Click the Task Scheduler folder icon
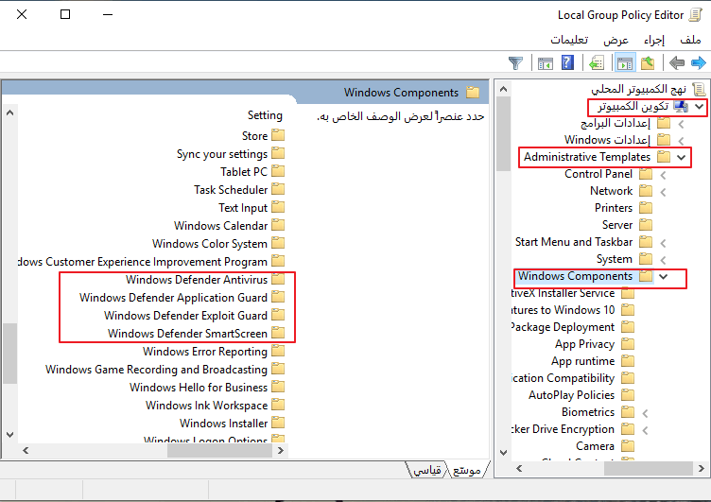 pos(278,189)
